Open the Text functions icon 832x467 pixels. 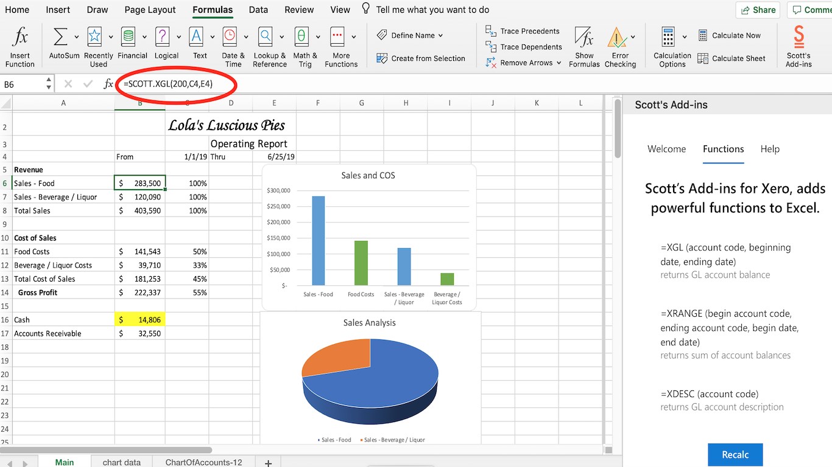point(196,37)
